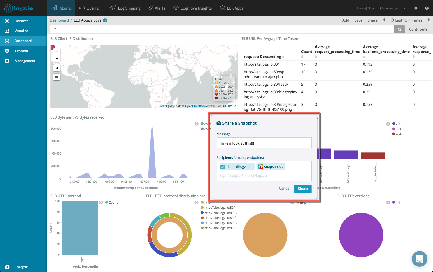Image resolution: width=433 pixels, height=272 pixels.
Task: Focus the dashboard query search bar
Action: [x=222, y=29]
